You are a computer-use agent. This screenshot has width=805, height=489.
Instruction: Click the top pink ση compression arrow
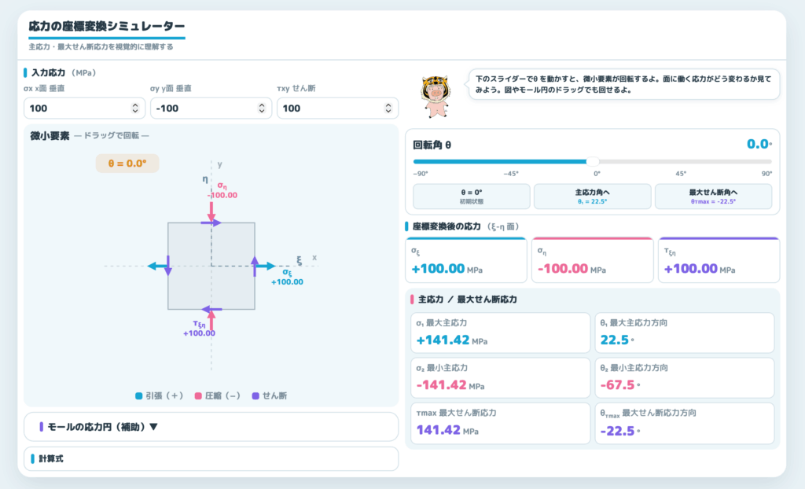point(211,211)
